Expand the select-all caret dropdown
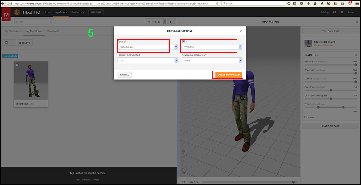This screenshot has height=185, width=361. coord(13,43)
